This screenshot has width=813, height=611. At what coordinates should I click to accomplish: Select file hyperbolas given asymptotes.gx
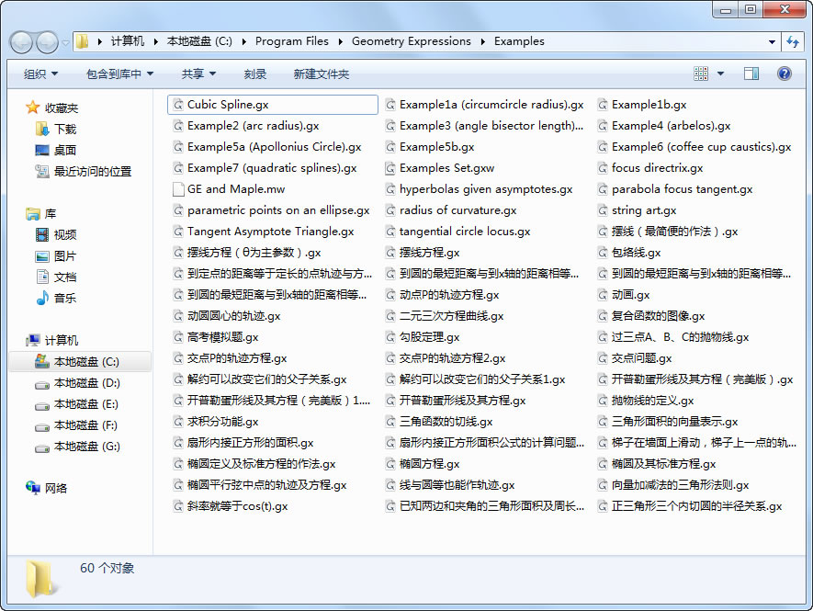[x=480, y=189]
